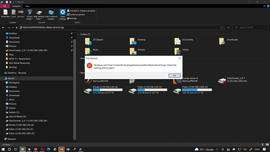Switch to the View ribbon tab
This screenshot has height=152, width=270.
27,6
